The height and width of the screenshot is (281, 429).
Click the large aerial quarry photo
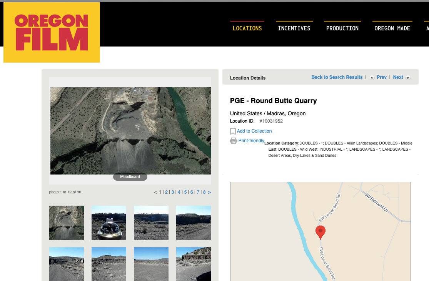coord(130,131)
